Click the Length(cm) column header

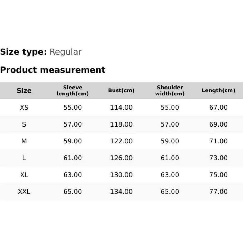pos(218,91)
